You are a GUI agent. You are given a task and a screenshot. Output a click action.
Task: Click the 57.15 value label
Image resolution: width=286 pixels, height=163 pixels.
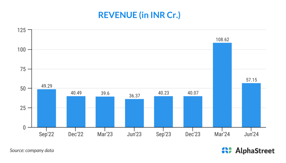click(x=251, y=80)
